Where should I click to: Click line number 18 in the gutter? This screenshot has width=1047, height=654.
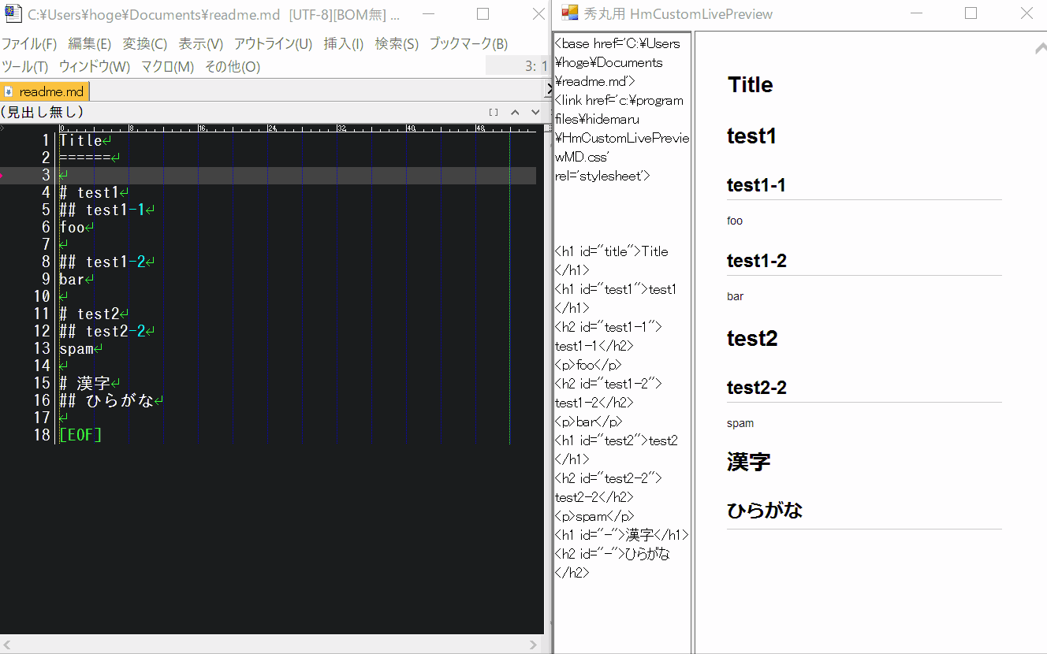pos(42,436)
